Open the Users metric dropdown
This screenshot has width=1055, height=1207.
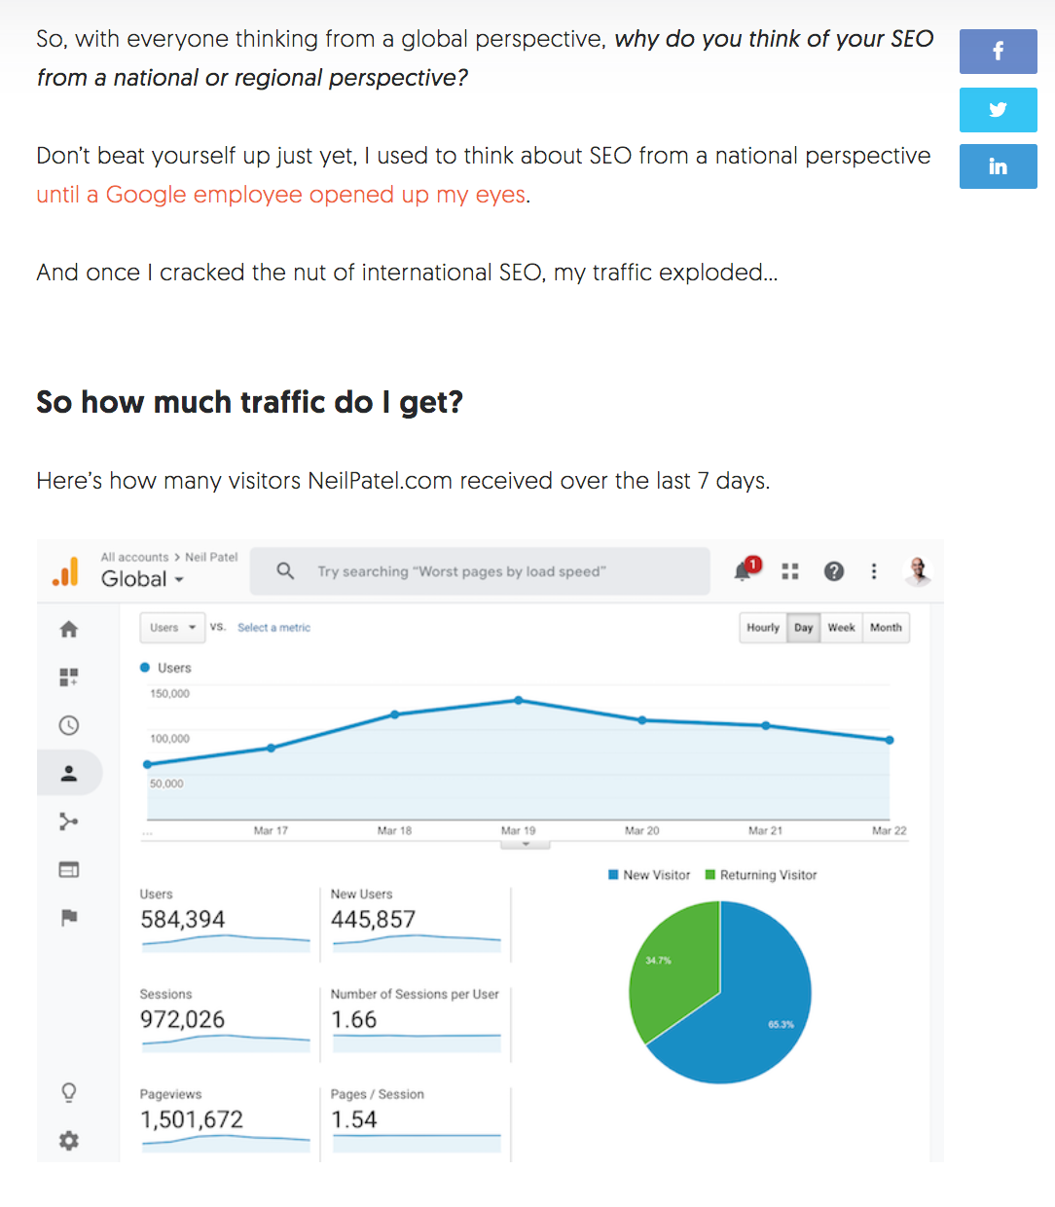point(172,628)
